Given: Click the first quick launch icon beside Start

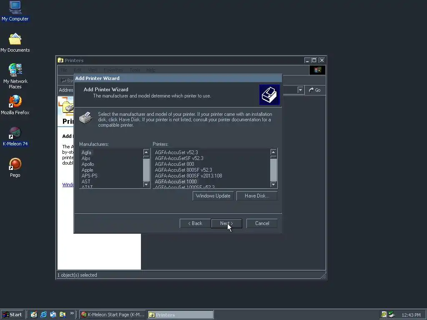Looking at the screenshot, I should 34,315.
